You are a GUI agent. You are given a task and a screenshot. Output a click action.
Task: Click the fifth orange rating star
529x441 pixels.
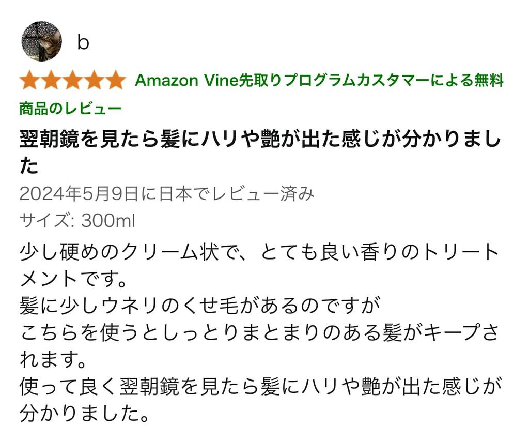tap(115, 81)
